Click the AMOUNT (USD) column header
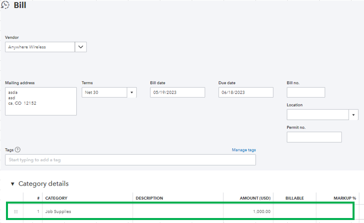The image size is (364, 223). pos(255,198)
